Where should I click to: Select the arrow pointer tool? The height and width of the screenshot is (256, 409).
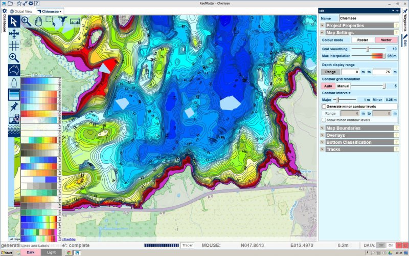point(14,22)
